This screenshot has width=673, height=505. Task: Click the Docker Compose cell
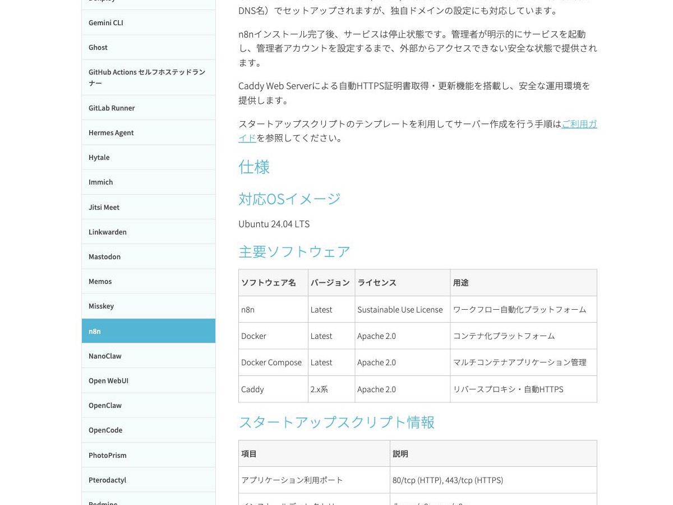click(273, 362)
